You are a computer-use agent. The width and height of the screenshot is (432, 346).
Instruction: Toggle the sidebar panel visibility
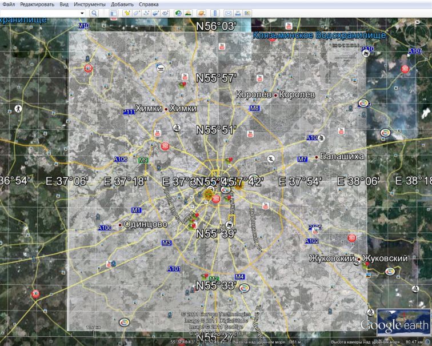click(x=114, y=13)
